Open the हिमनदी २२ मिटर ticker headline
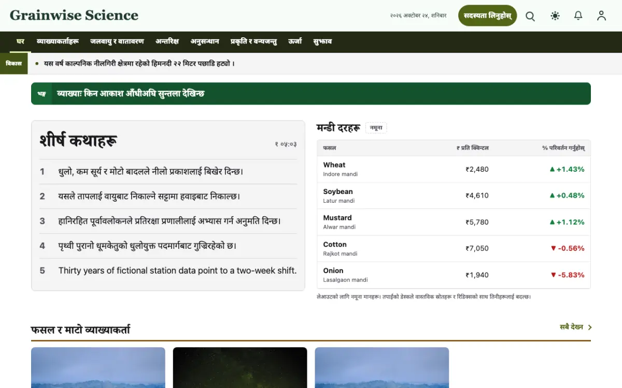622x388 pixels. click(139, 64)
